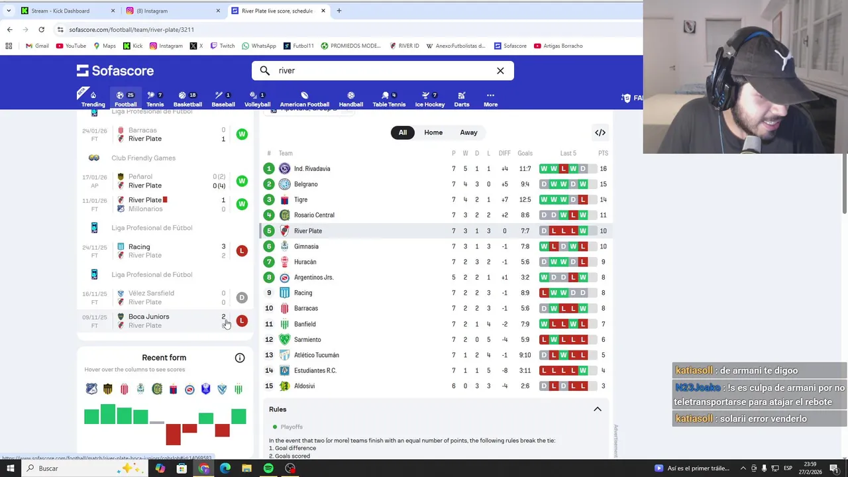Click Estudiantes R.C. team crest

coord(284,371)
